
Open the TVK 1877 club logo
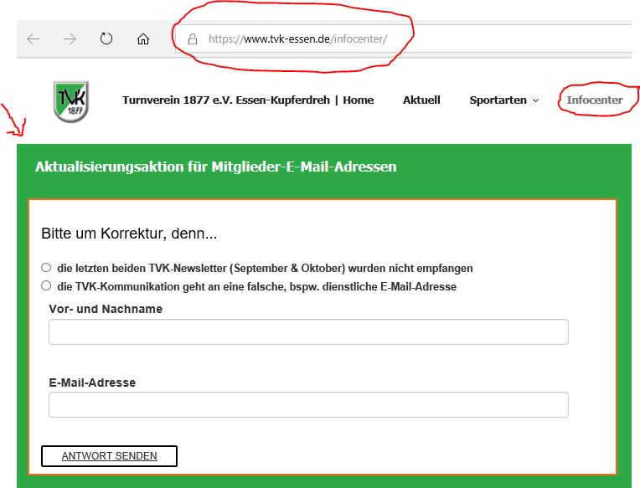70,101
